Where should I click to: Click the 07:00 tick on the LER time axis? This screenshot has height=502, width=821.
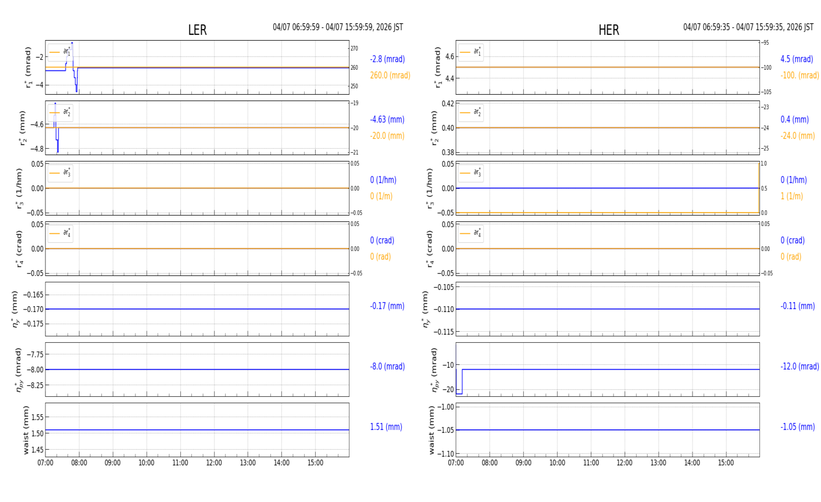pyautogui.click(x=45, y=463)
